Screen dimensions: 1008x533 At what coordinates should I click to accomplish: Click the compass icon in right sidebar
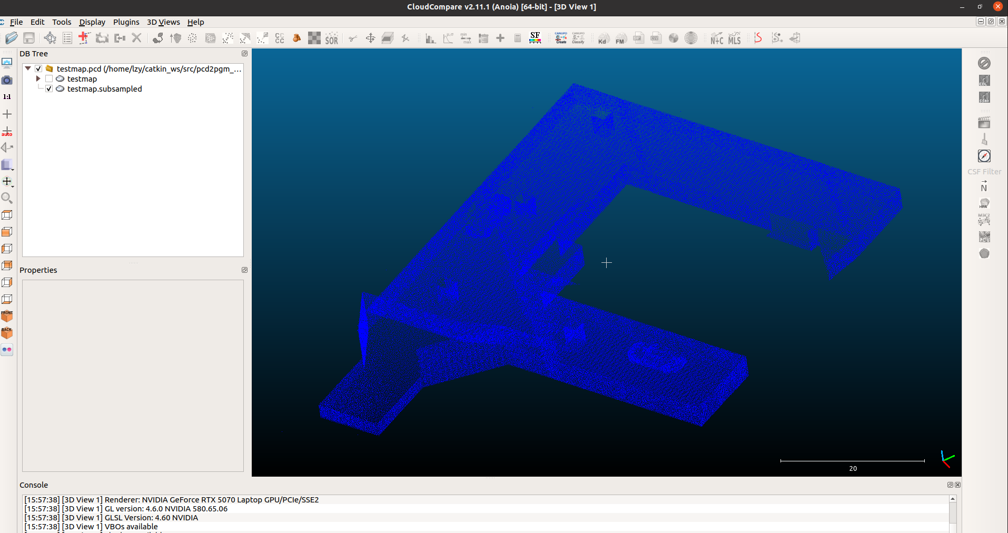(x=984, y=156)
